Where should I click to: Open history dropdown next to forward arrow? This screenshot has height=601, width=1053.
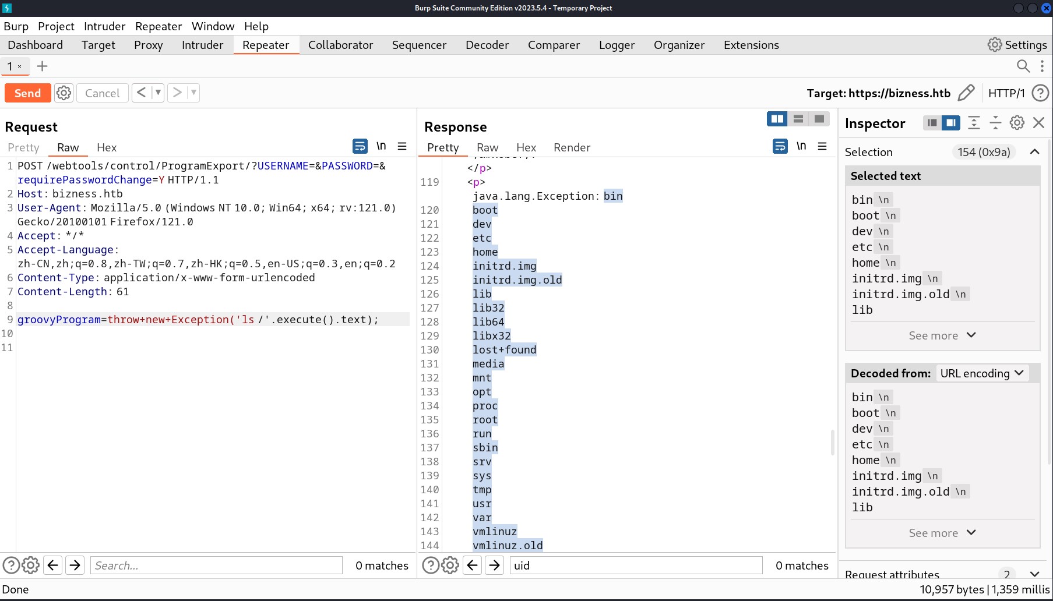point(193,93)
